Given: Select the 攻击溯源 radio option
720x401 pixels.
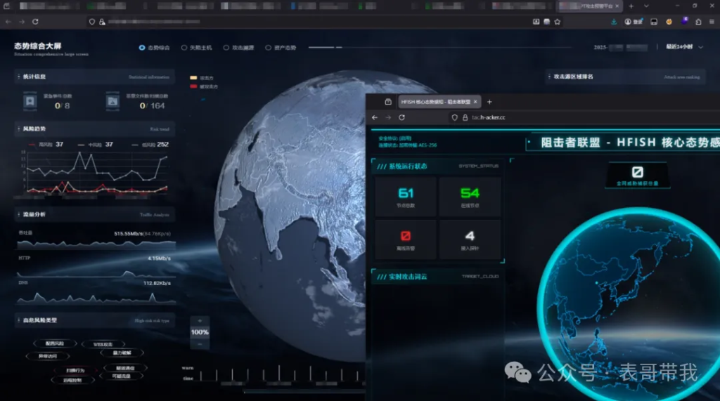Looking at the screenshot, I should click(x=226, y=48).
